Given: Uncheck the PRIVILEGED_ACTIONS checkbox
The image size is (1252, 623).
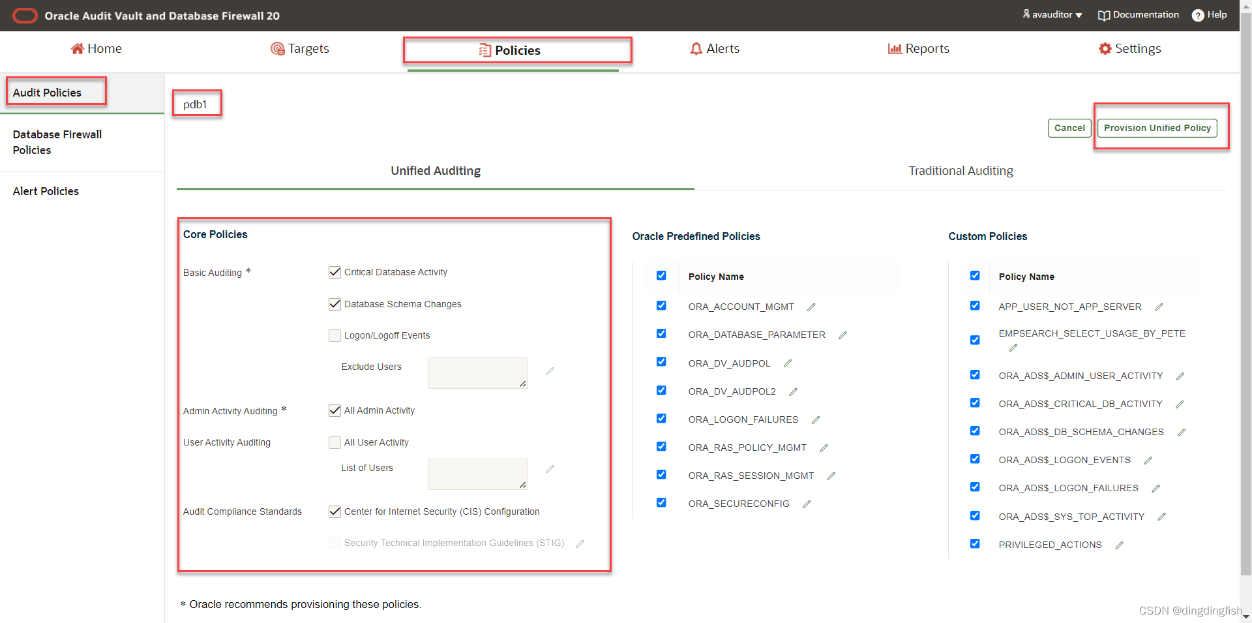Looking at the screenshot, I should 975,543.
